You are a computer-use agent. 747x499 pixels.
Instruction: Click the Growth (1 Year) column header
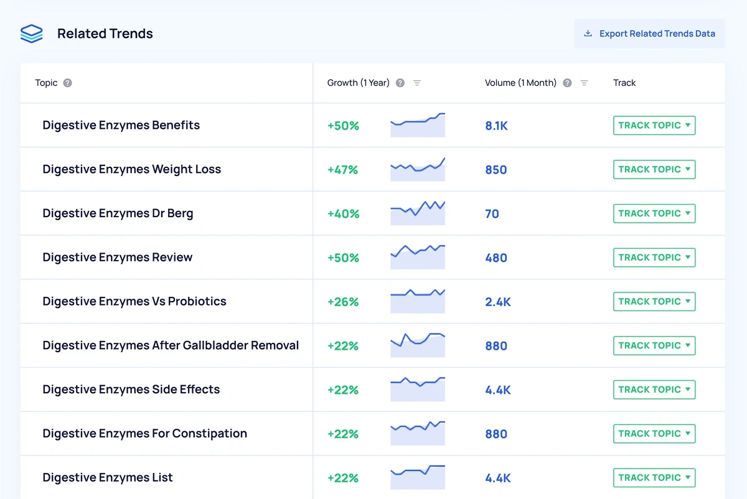(359, 83)
